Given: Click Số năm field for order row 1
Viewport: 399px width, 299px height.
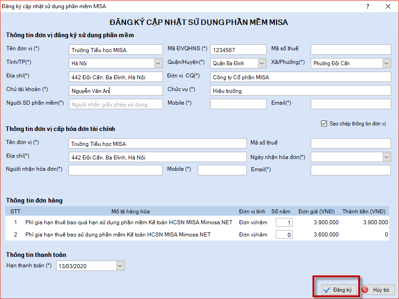Looking at the screenshot, I should [x=284, y=222].
